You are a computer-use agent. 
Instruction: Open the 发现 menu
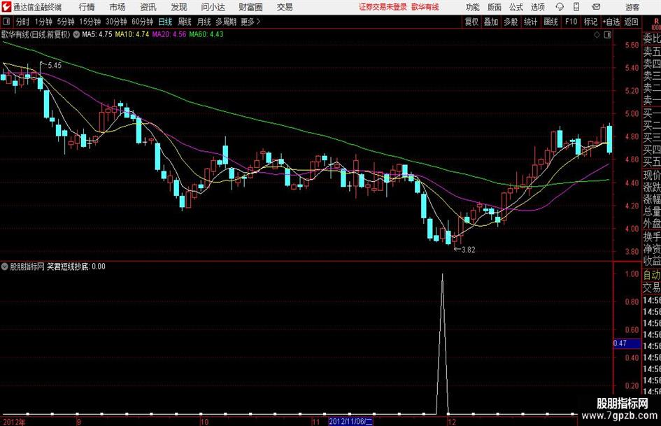179,7
